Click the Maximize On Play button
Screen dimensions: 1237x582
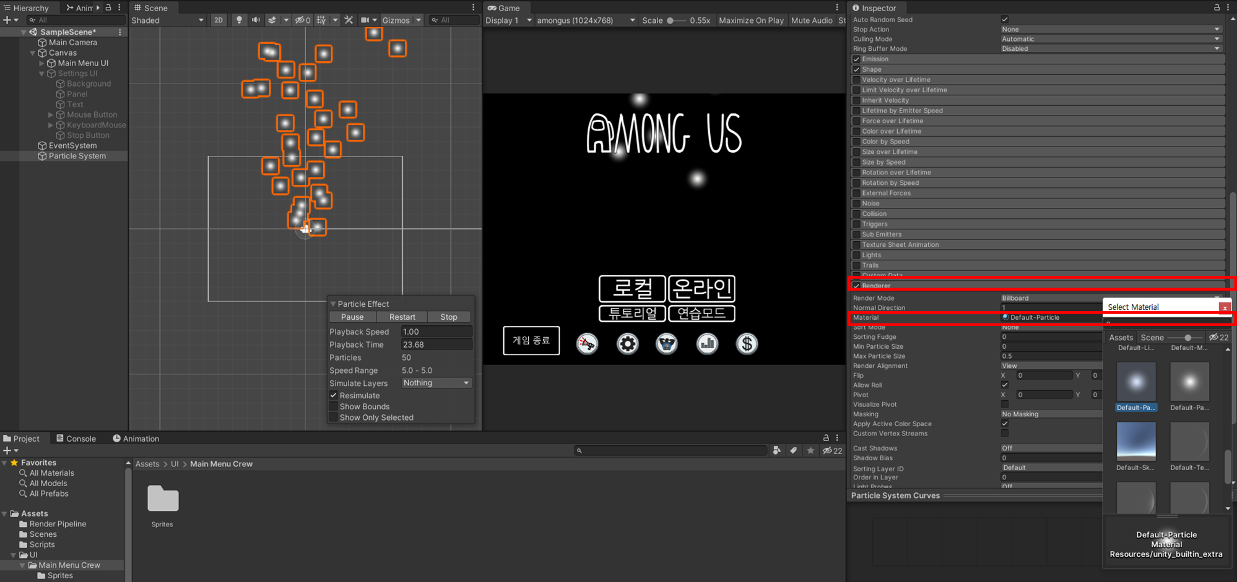coord(751,20)
